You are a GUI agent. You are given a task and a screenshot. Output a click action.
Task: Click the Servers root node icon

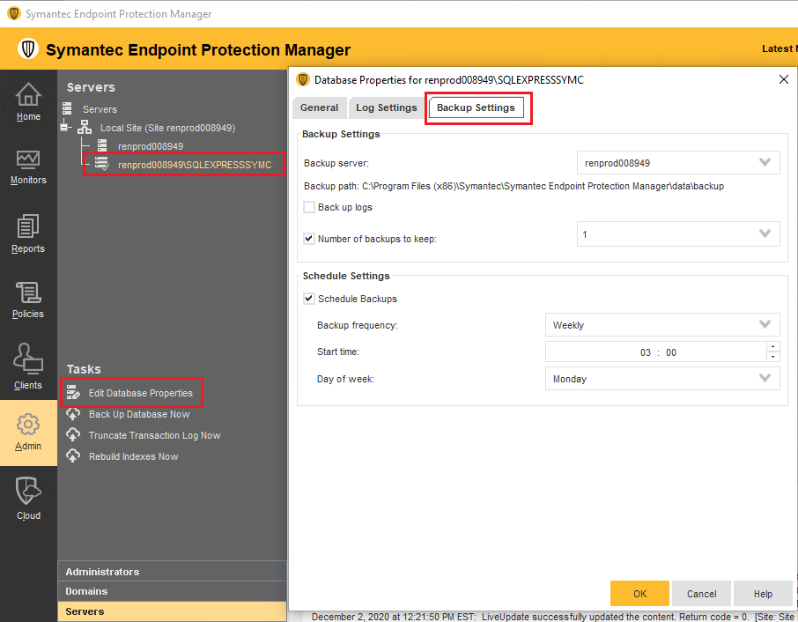67,108
